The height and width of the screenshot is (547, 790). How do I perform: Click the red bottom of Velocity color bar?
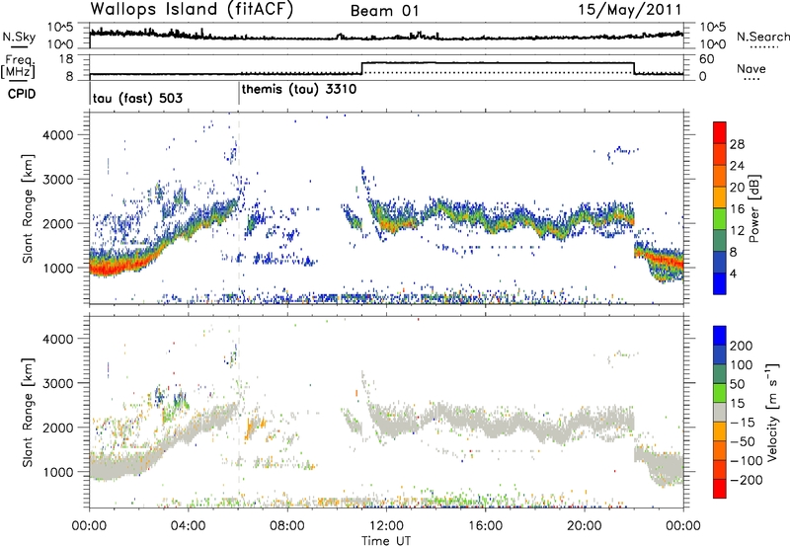click(x=720, y=489)
